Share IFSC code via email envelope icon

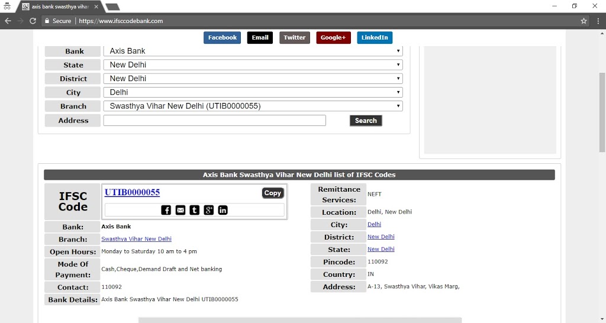(180, 210)
